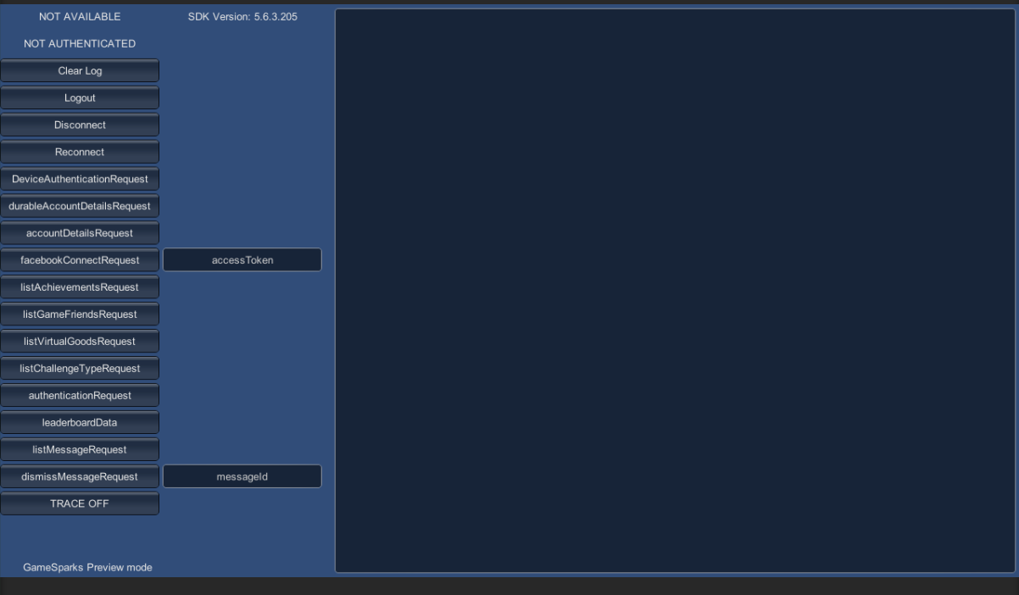Click the listChallengeTypeRequest button
Screen dimensions: 1019x595
pyautogui.click(x=81, y=368)
